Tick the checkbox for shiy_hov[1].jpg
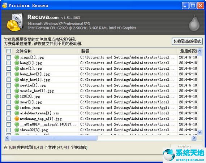Image resolution: width=206 pixels, height=163 pixels. 9,80
